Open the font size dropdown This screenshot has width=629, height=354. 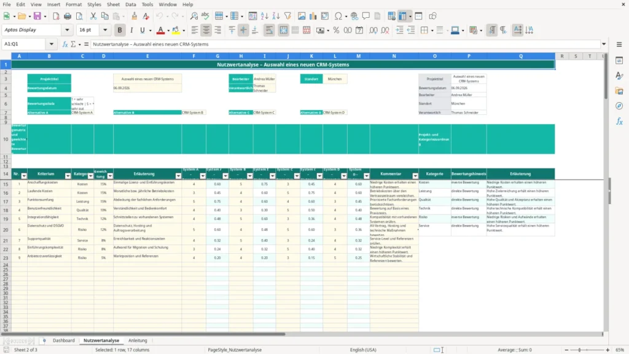coord(105,30)
